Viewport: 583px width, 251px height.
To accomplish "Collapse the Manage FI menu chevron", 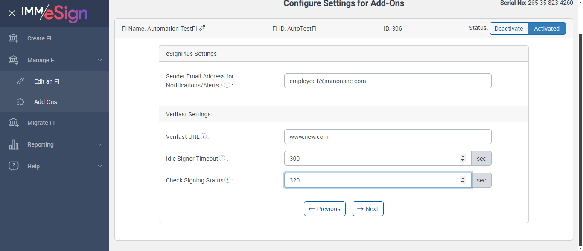I will click(x=100, y=60).
